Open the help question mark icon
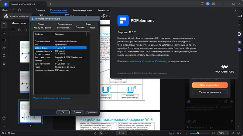243x136 pixels. 4,118
